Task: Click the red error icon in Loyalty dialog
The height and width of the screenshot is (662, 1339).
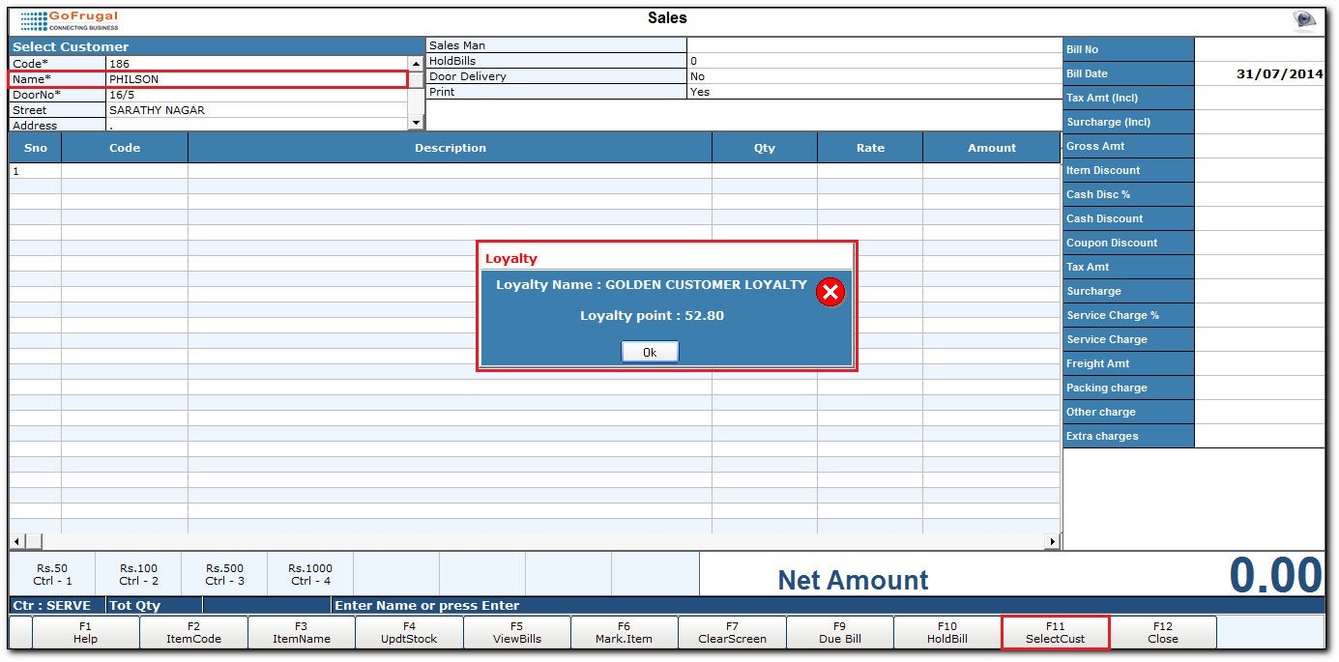Action: click(830, 292)
